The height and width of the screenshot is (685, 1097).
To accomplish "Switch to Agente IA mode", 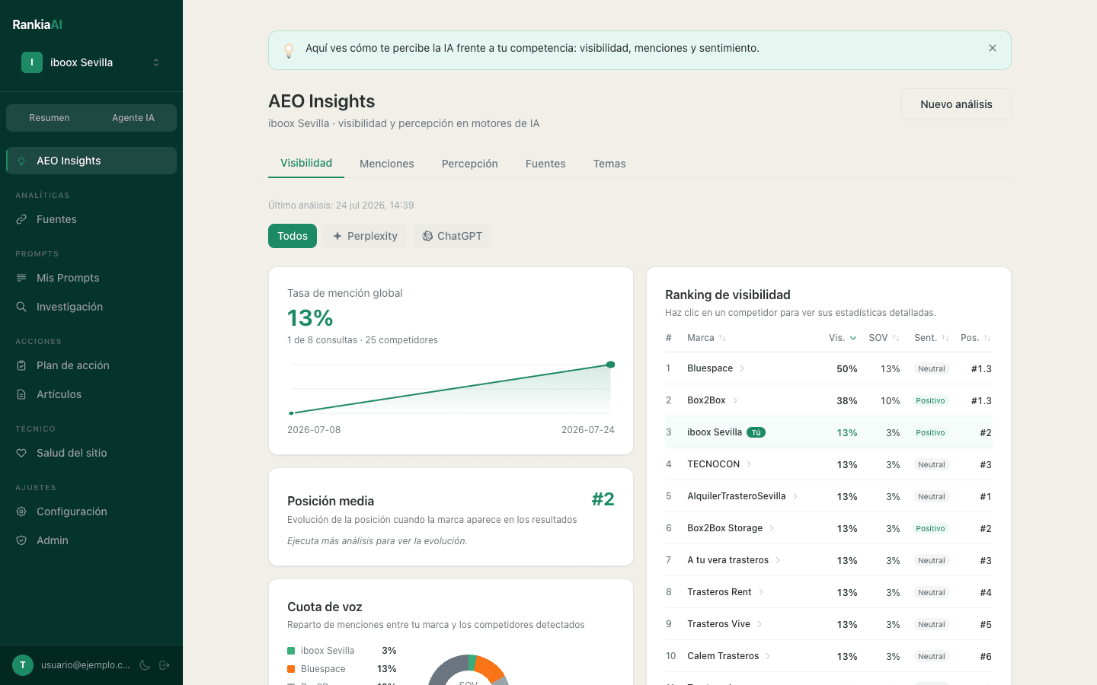I will tap(133, 118).
